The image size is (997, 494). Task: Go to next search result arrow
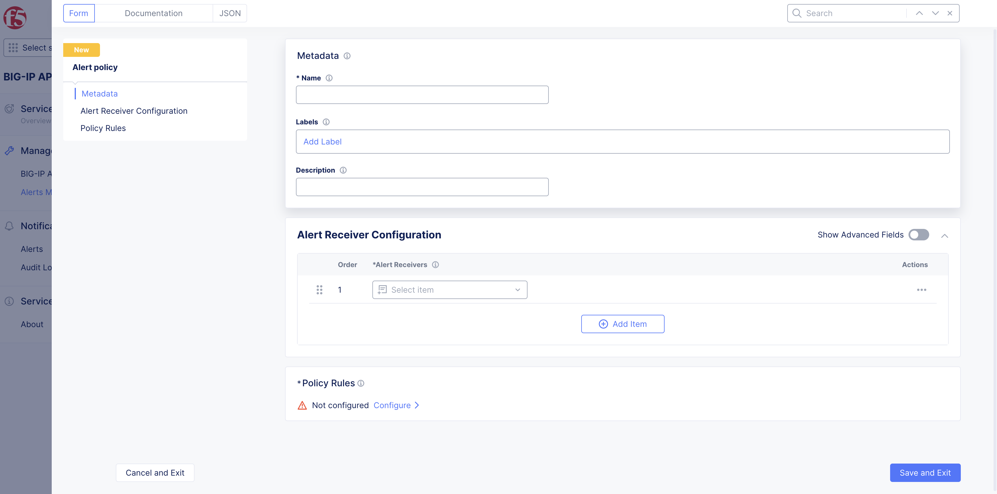935,13
